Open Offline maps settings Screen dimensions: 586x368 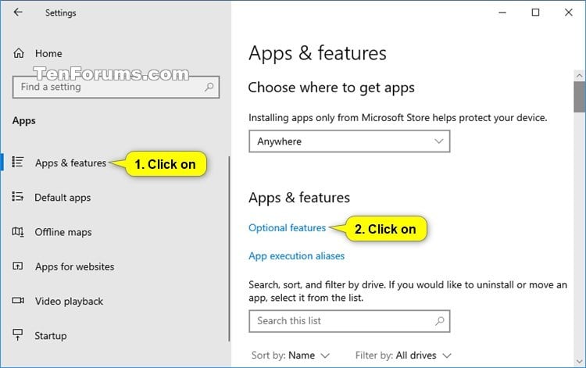tap(63, 232)
